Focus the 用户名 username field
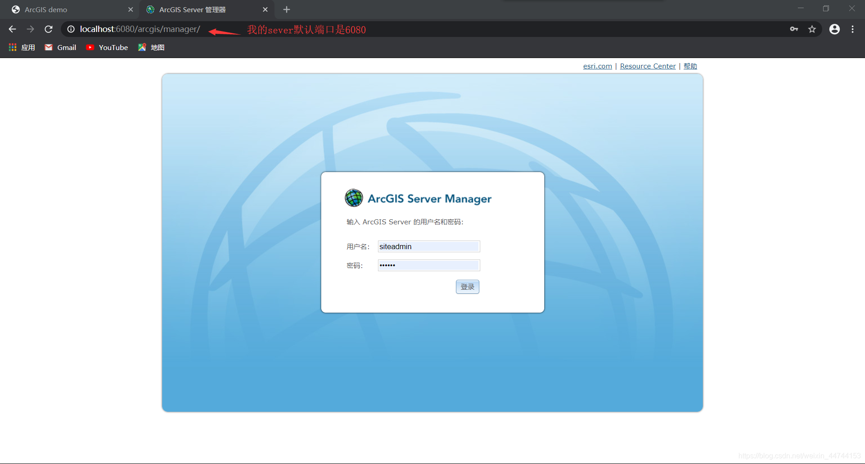 pos(429,246)
